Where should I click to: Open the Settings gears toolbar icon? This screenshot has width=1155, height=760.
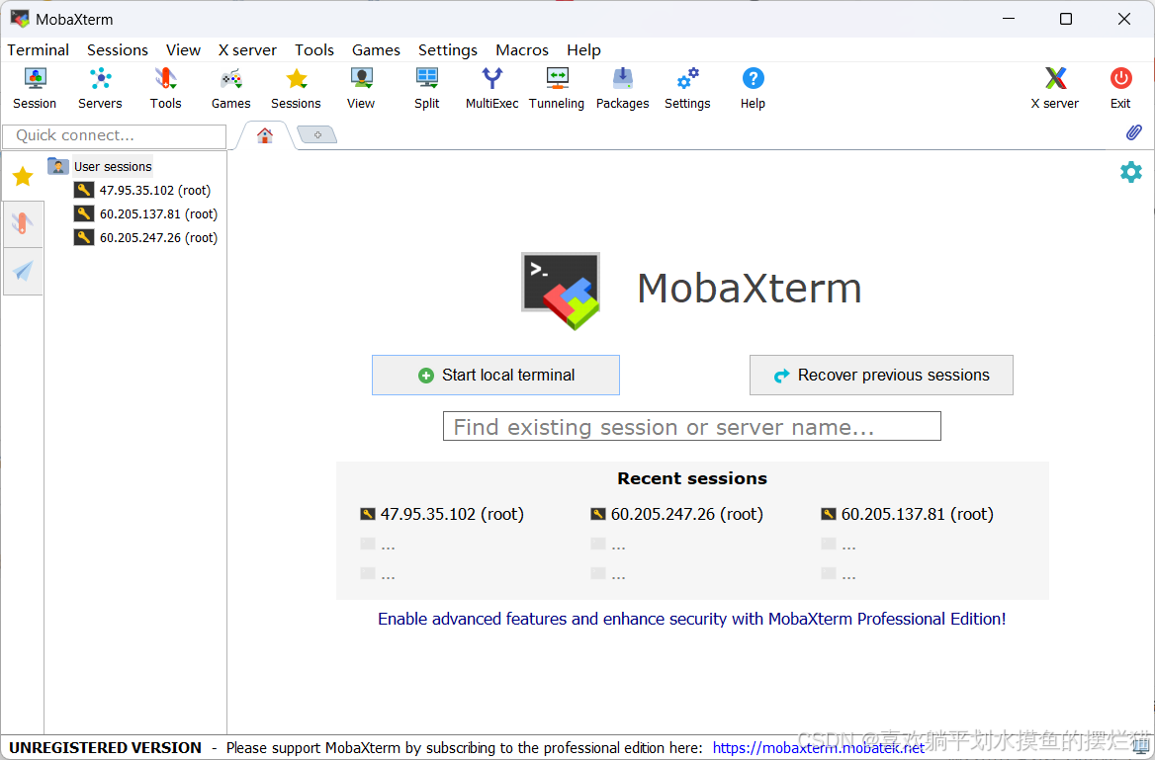click(x=687, y=88)
